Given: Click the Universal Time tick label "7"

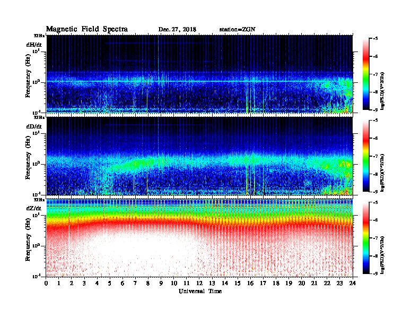Looking at the screenshot, I should [x=136, y=283].
